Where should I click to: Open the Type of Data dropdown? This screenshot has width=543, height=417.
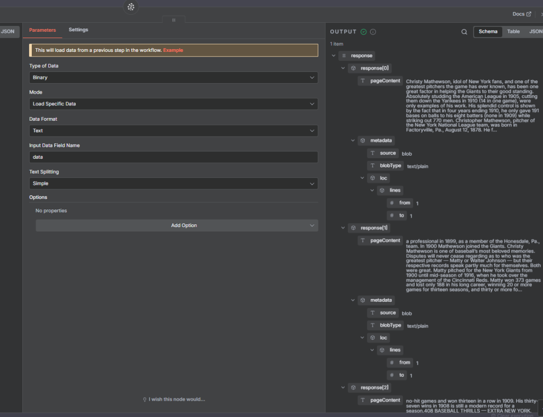coord(173,77)
